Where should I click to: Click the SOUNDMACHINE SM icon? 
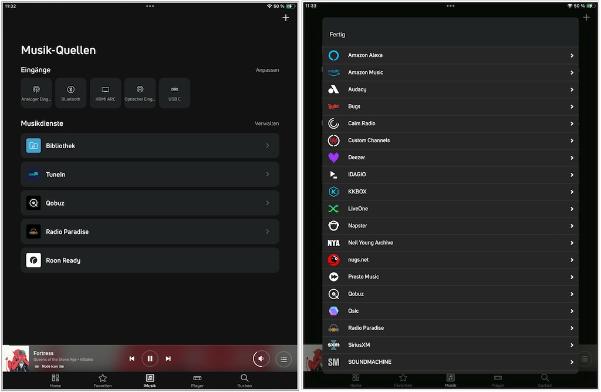333,362
